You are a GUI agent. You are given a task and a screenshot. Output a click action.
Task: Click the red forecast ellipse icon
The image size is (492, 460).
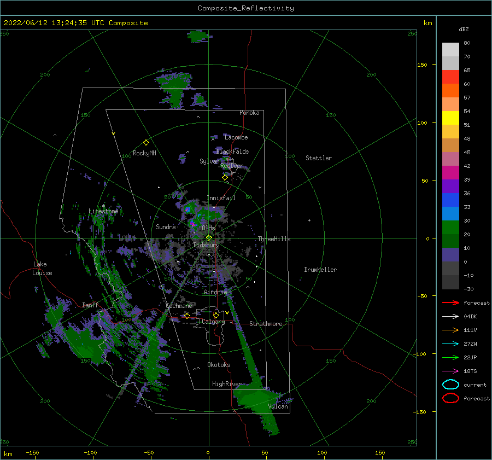point(450,398)
